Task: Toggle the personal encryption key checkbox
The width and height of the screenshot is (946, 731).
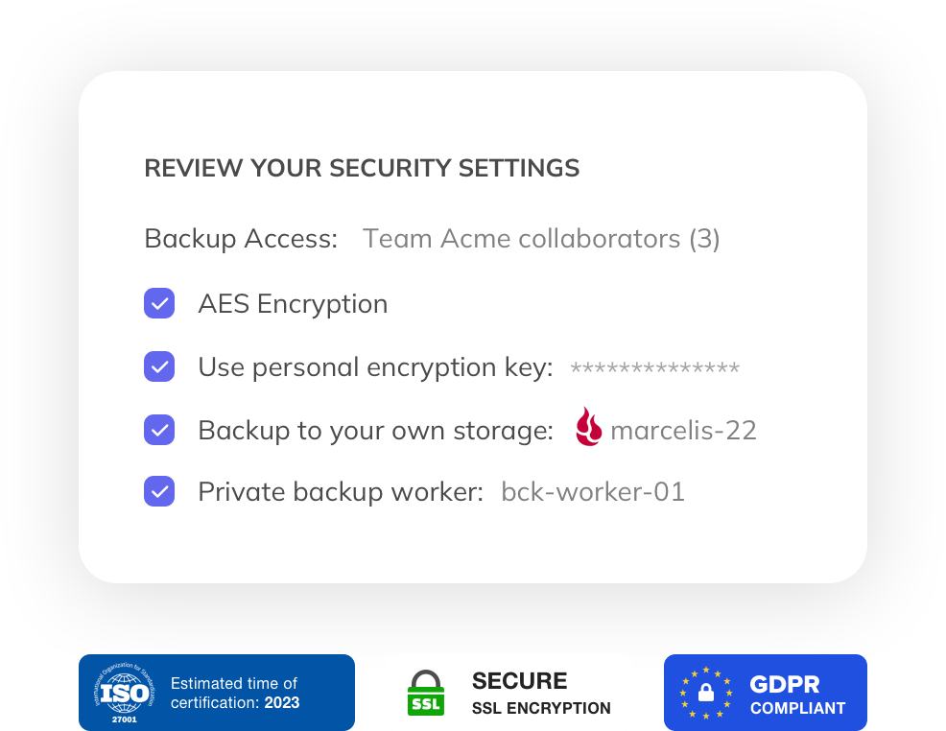Action: (159, 366)
